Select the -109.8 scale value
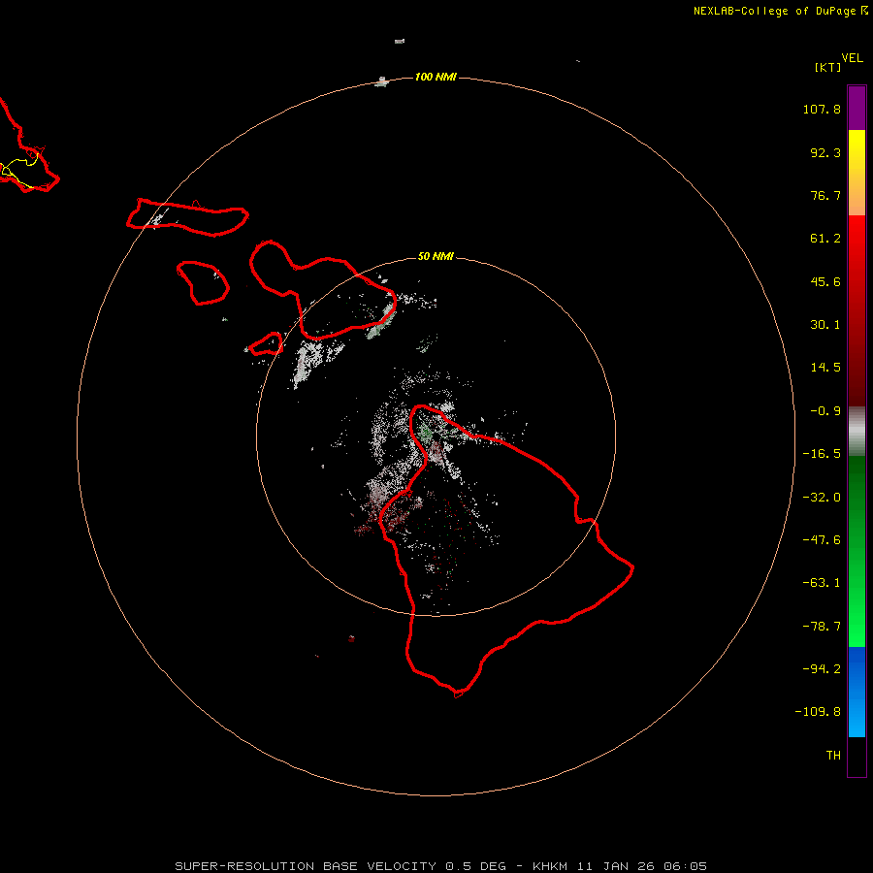 coord(818,712)
